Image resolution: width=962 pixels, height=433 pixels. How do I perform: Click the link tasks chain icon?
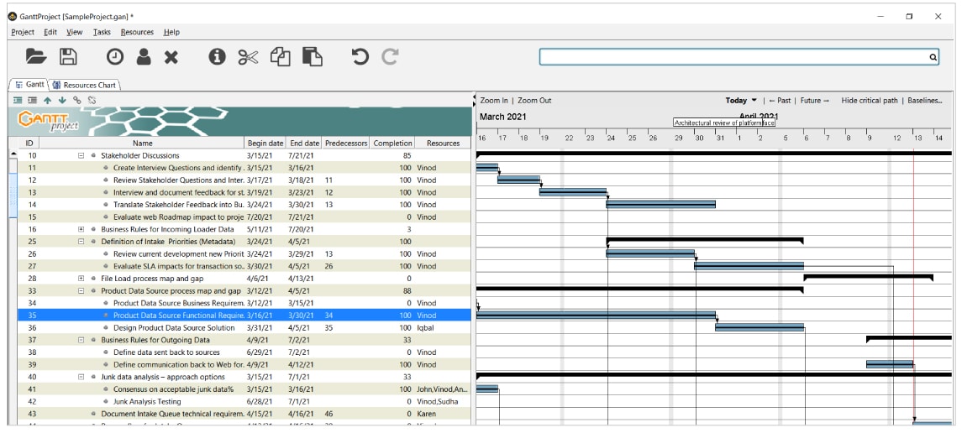pos(77,100)
